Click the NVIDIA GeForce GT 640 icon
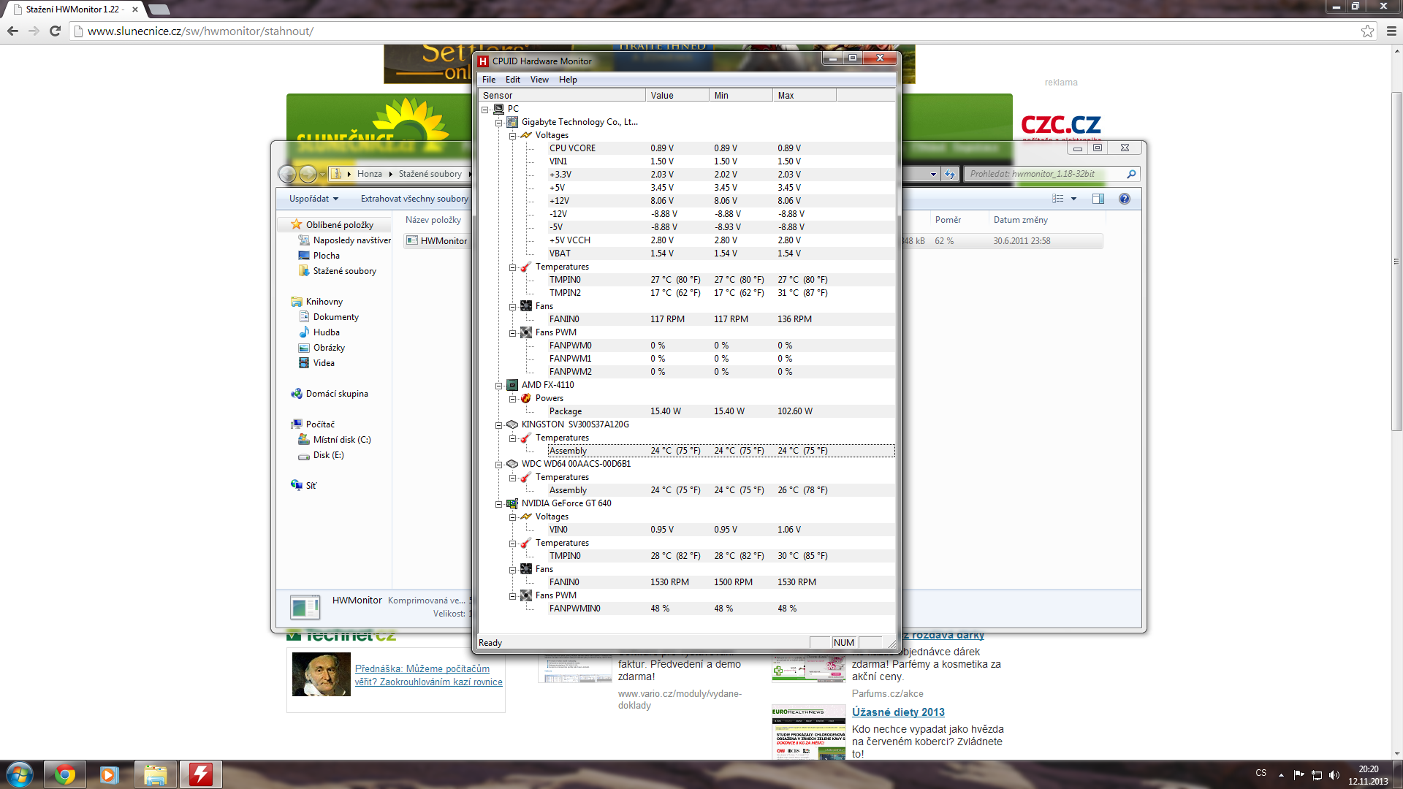The image size is (1403, 789). [512, 503]
